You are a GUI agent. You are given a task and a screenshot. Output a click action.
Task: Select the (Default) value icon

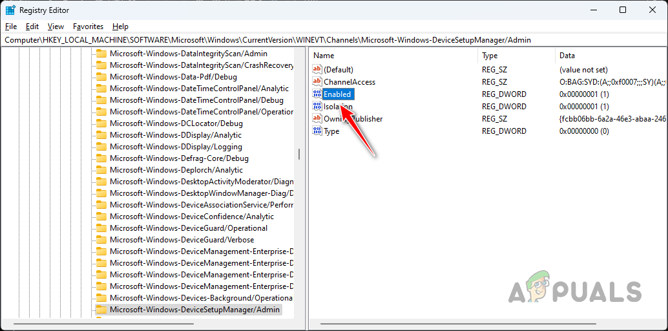pyautogui.click(x=317, y=70)
